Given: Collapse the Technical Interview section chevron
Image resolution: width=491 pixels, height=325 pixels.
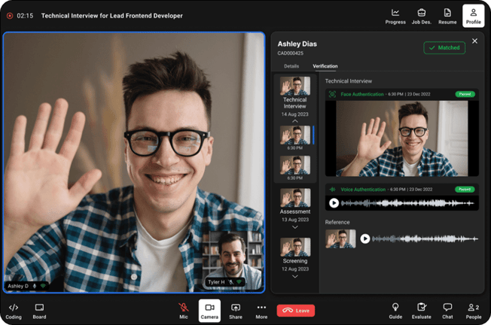Looking at the screenshot, I should 295,120.
